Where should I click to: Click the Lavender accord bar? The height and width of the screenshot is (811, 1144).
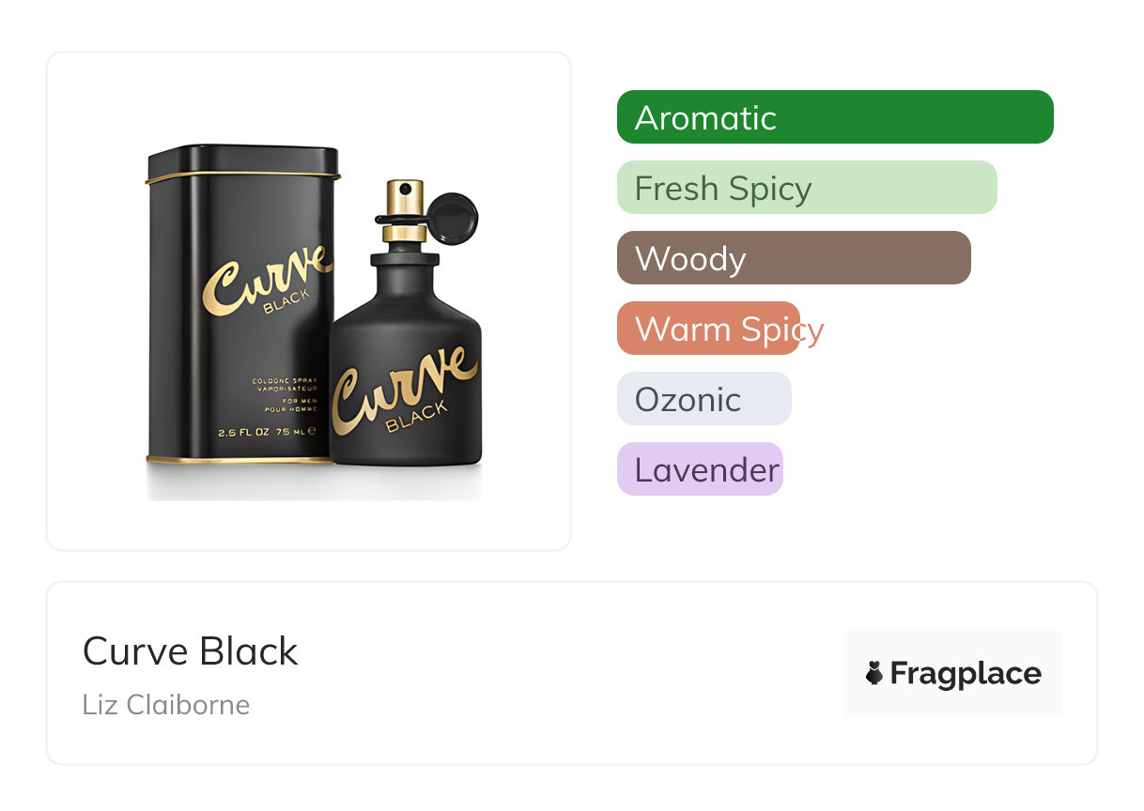(x=700, y=469)
